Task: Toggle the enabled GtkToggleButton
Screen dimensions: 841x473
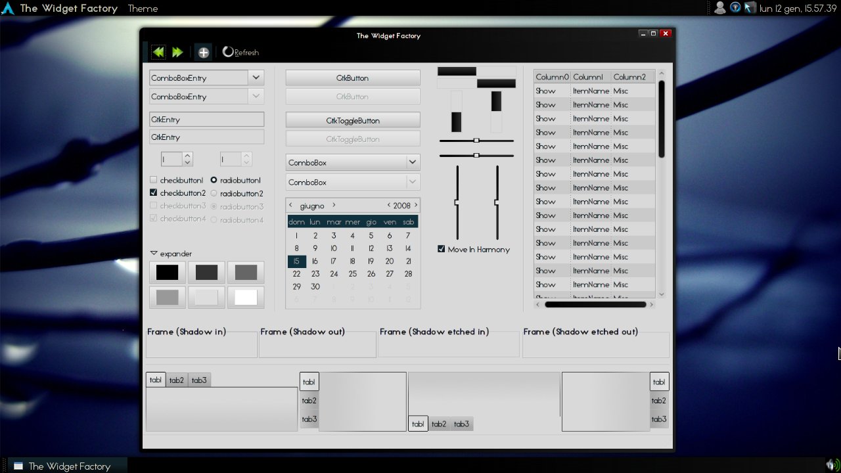Action: point(353,120)
